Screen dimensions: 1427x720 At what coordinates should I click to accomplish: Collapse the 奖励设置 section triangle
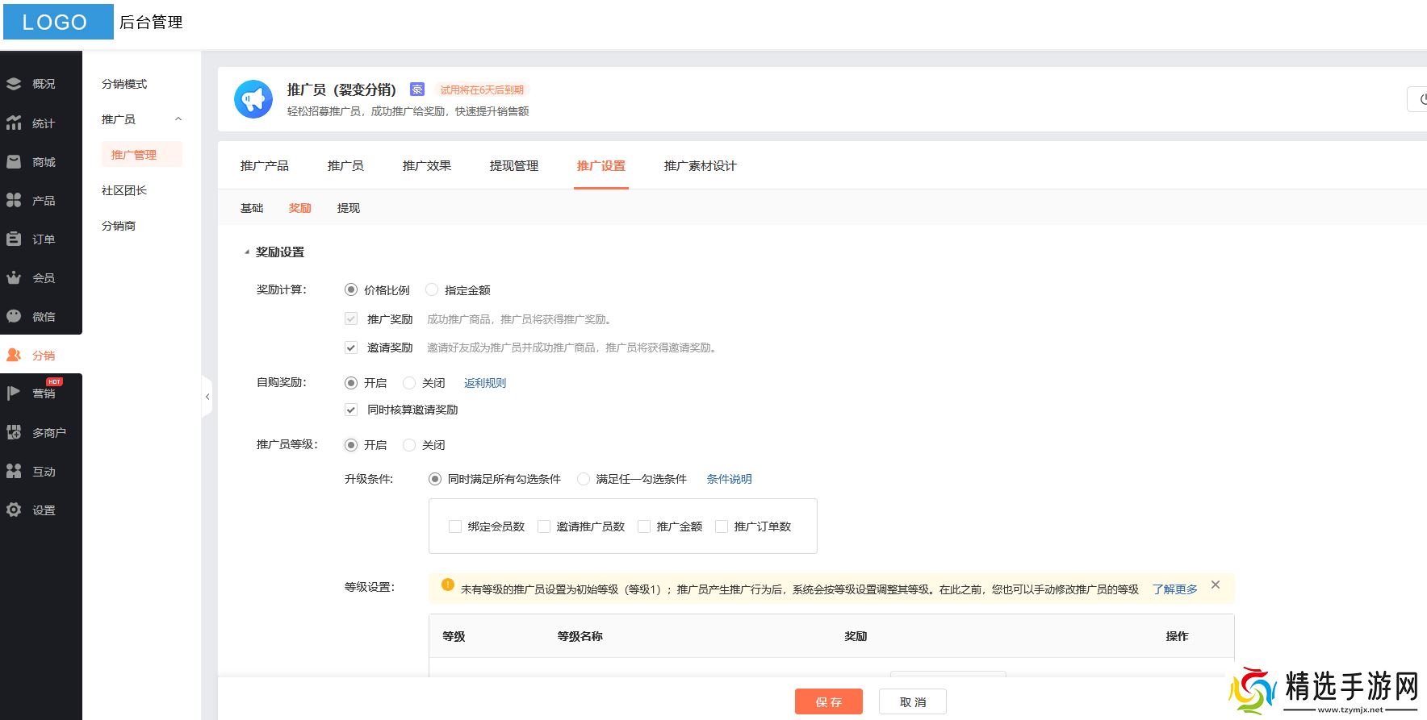point(247,252)
